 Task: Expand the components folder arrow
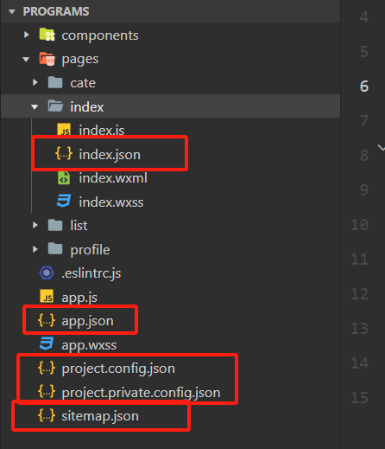click(x=27, y=35)
